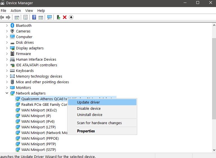Click the red X Uninstall device icon
216x158 pixels.
[x=65, y=17]
